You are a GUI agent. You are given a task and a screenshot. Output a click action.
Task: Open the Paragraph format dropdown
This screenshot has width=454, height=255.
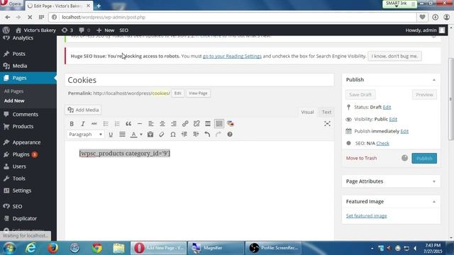tap(85, 135)
